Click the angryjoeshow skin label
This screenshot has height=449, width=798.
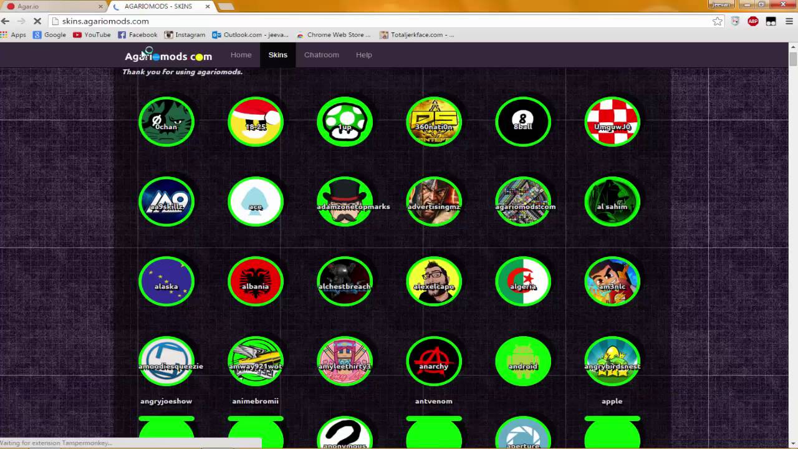point(166,402)
